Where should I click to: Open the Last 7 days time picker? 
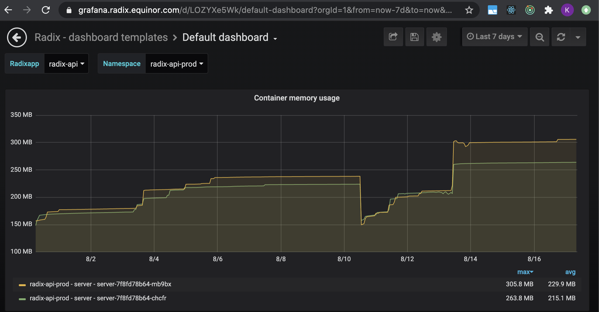coord(495,37)
